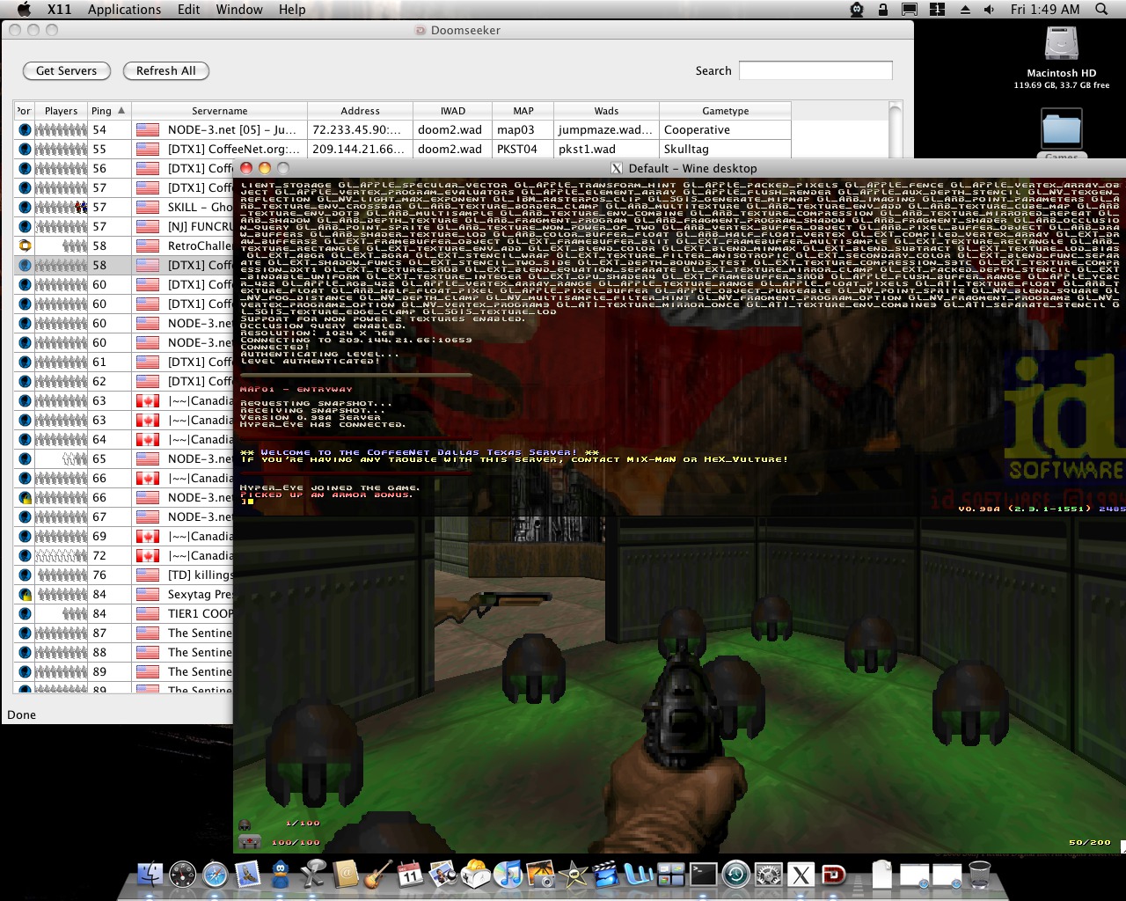
Task: Open the Window menu
Action: 239,10
